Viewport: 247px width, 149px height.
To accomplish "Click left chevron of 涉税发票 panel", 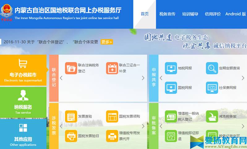I will point(61,126).
